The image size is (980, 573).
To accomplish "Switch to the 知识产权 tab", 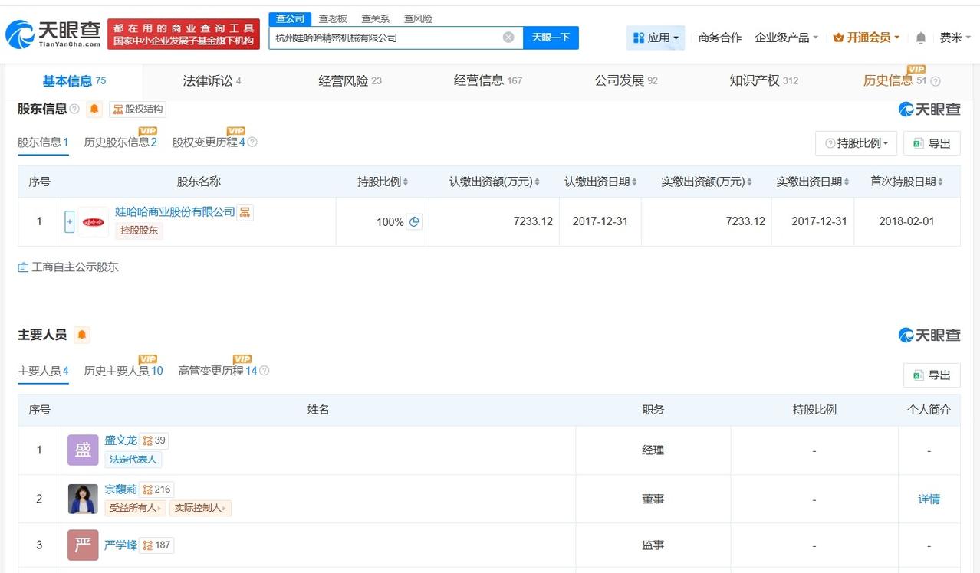I will [x=763, y=81].
